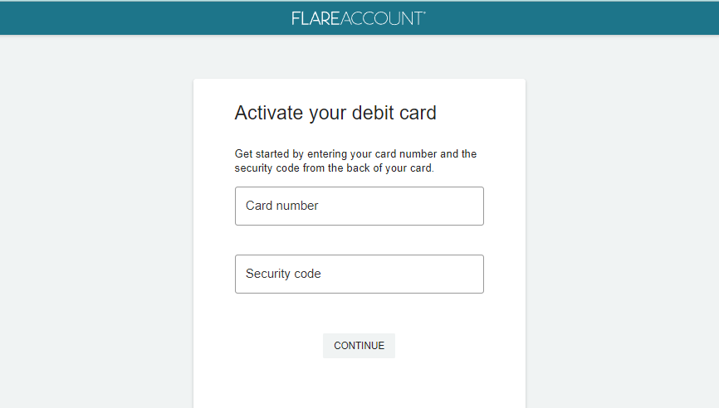Focus the Card number input field
Screen dimensions: 719x408
click(x=359, y=206)
